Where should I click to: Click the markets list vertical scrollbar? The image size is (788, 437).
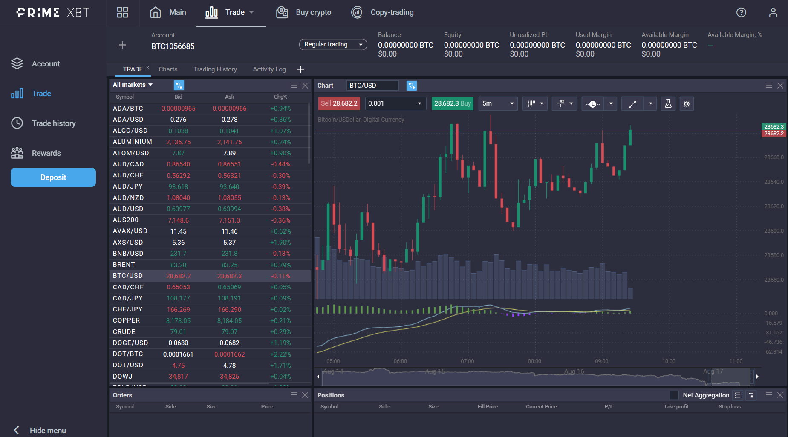coord(309,134)
